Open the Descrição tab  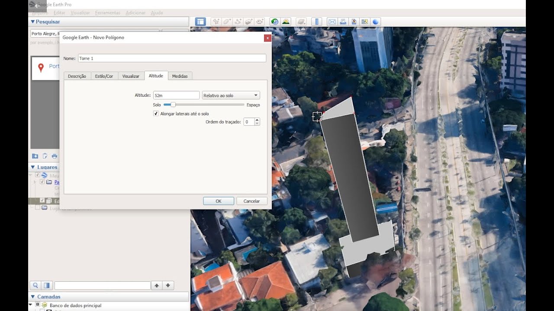pyautogui.click(x=77, y=76)
